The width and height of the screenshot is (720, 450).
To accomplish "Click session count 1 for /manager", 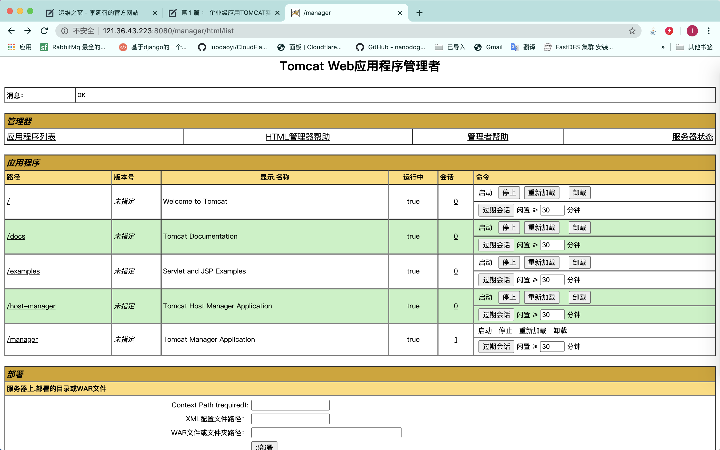I will pos(456,339).
